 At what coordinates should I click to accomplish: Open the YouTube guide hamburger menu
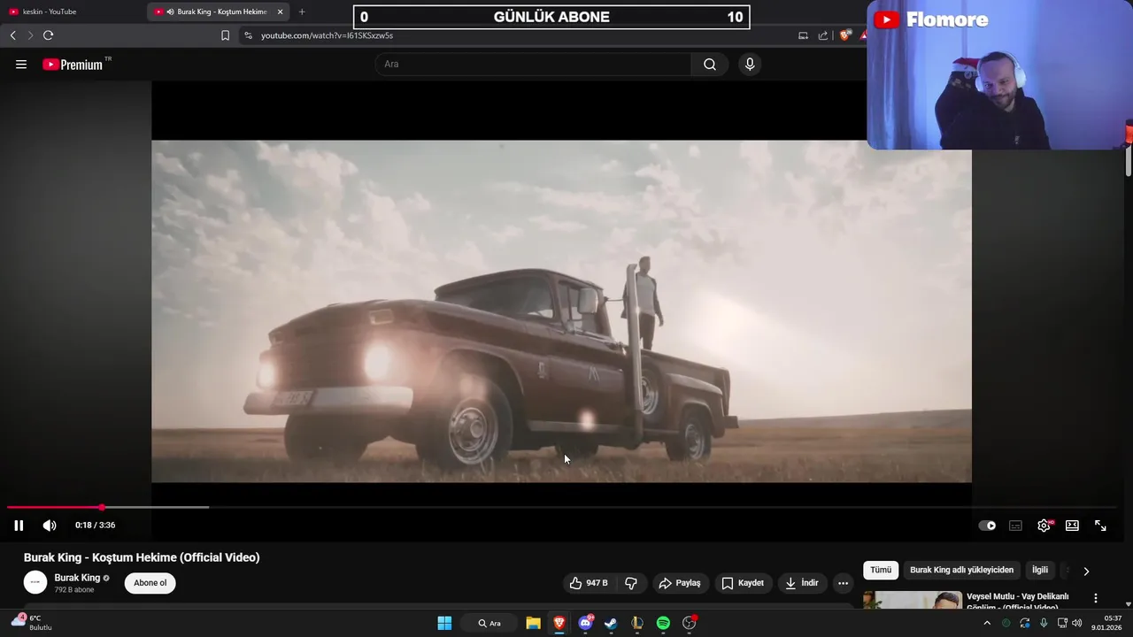(21, 65)
